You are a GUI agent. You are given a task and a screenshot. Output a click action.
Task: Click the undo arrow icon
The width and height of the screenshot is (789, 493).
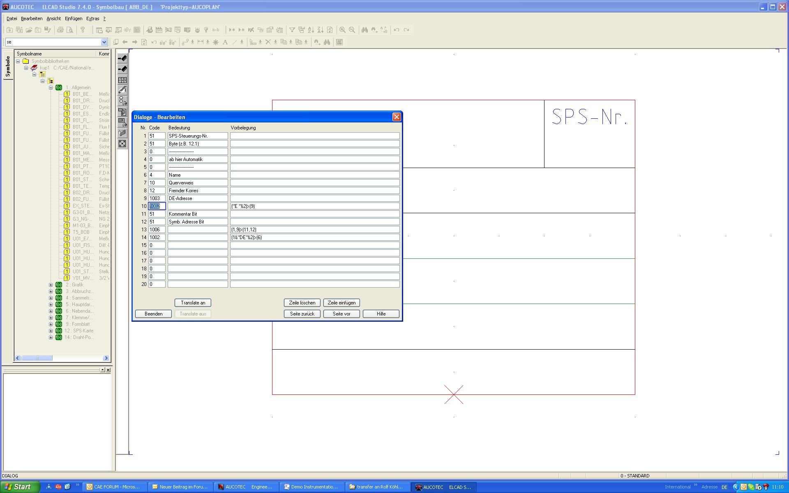click(397, 30)
